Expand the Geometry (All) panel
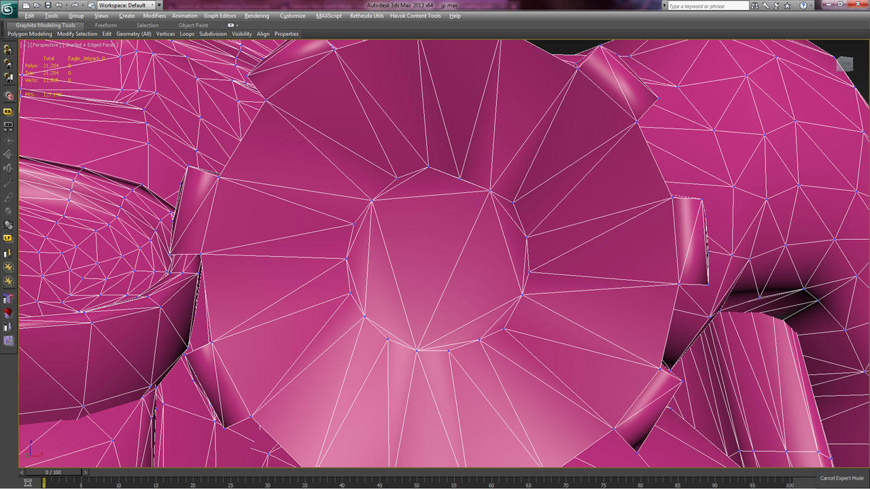 click(133, 34)
